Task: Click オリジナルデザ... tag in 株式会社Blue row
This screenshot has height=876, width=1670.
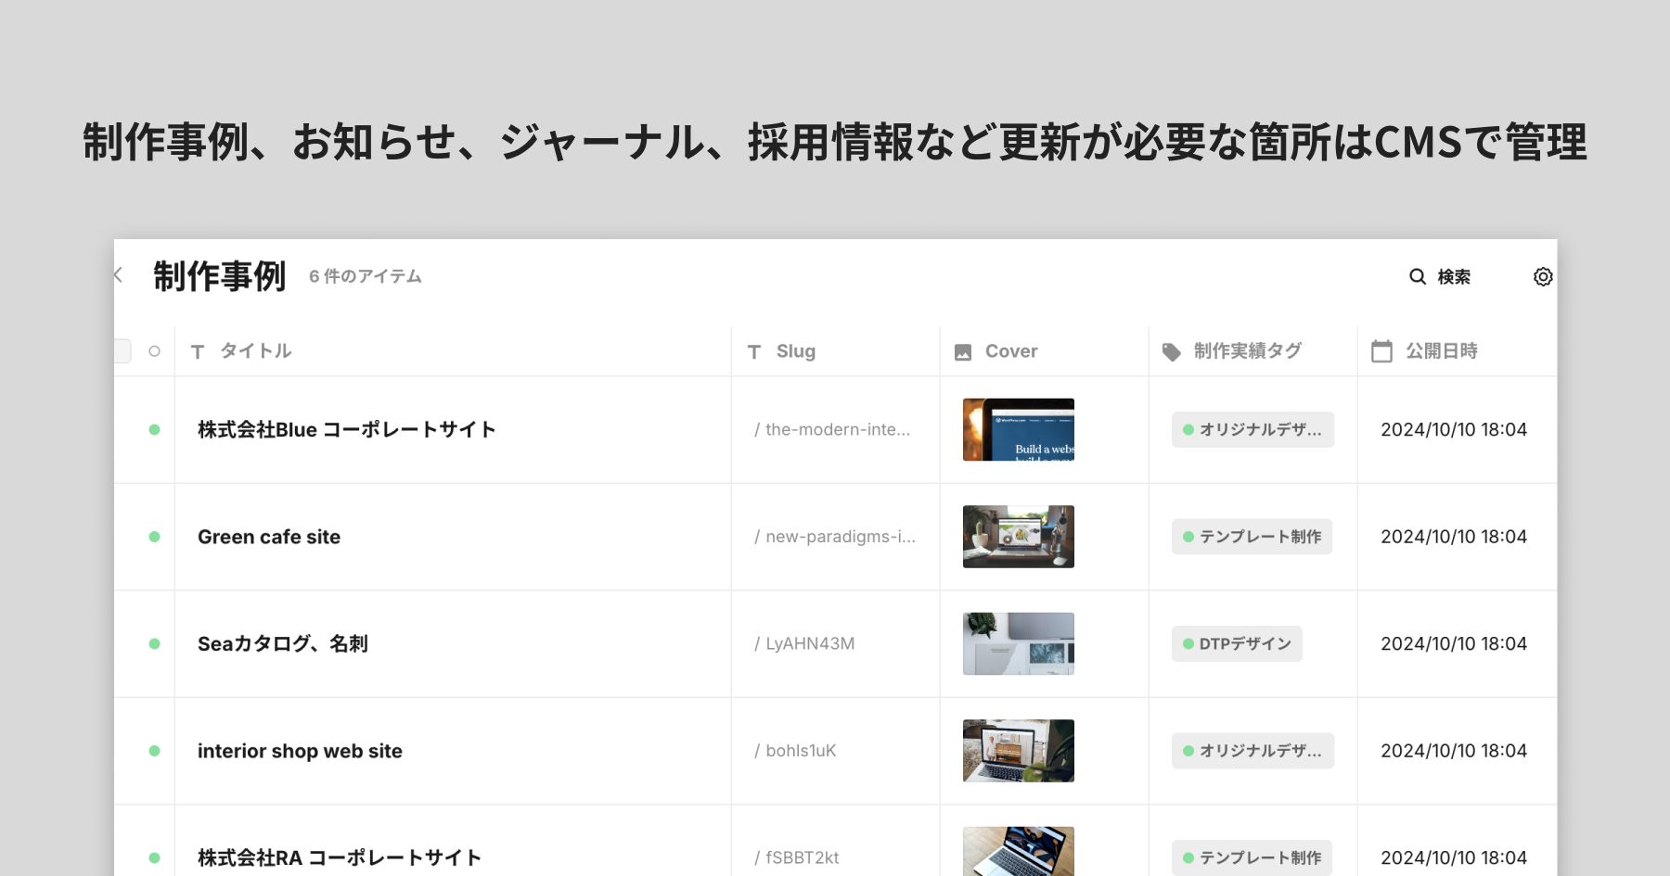Action: pos(1253,430)
